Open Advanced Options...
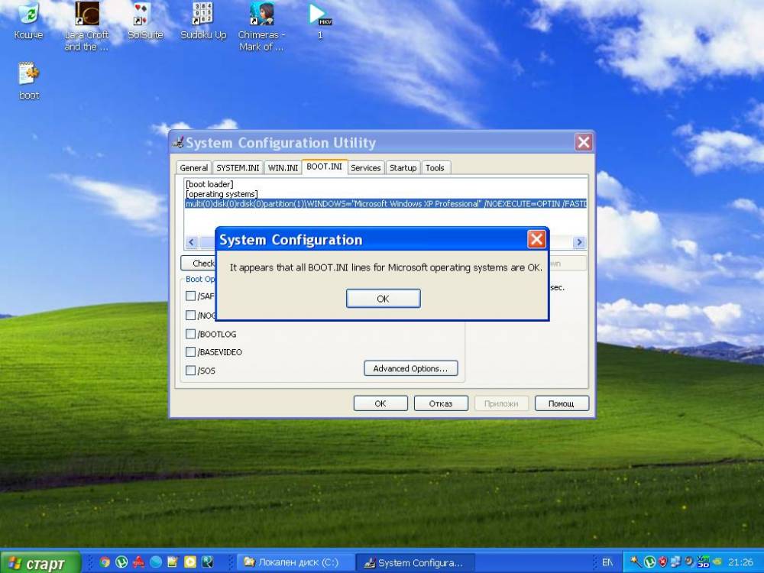 411,368
